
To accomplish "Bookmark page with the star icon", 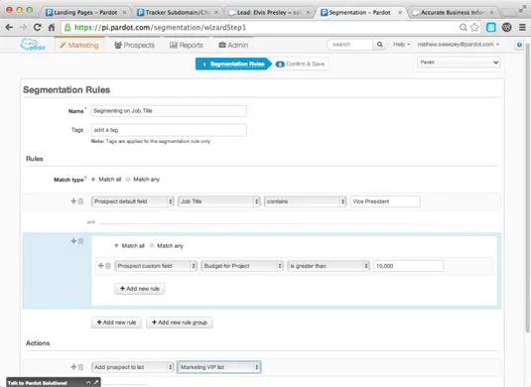I will click(474, 28).
